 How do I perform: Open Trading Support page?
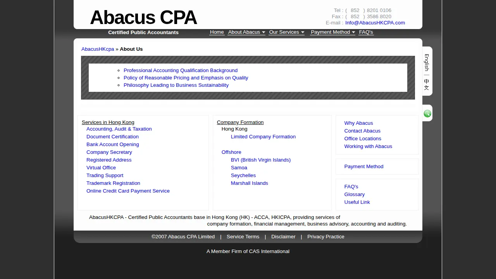(x=105, y=176)
